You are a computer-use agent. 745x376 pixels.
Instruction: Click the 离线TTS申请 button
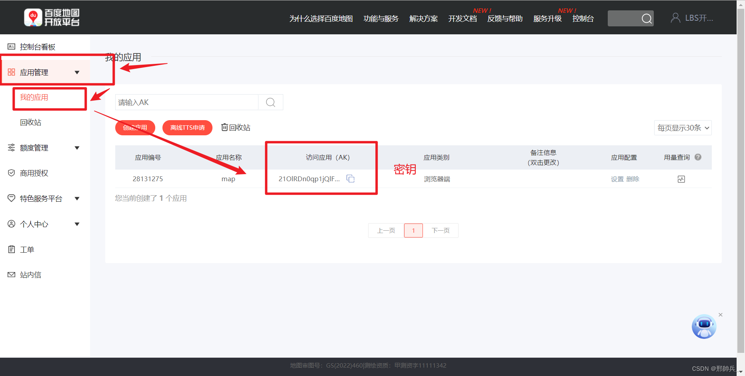pos(187,128)
